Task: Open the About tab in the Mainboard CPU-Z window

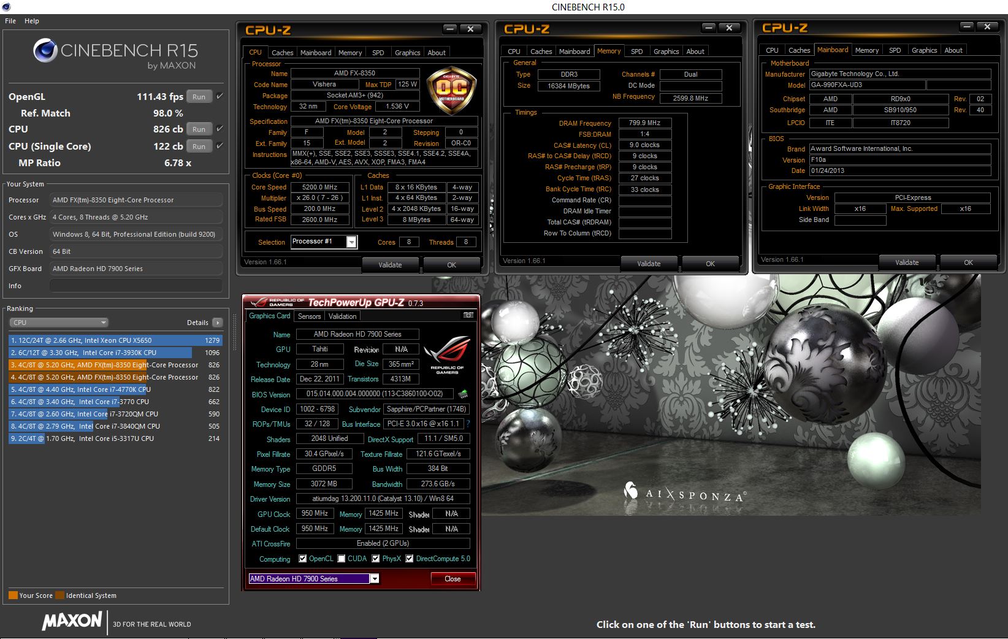Action: (953, 50)
